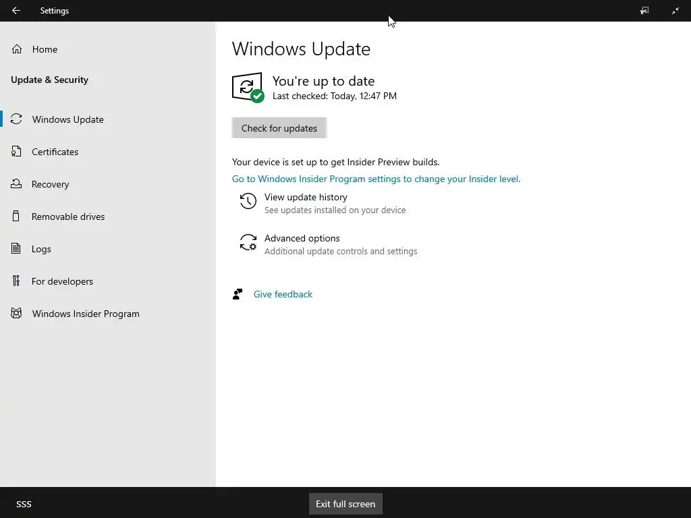The image size is (691, 518).
Task: Click the display icon in top right title bar
Action: pyautogui.click(x=644, y=11)
